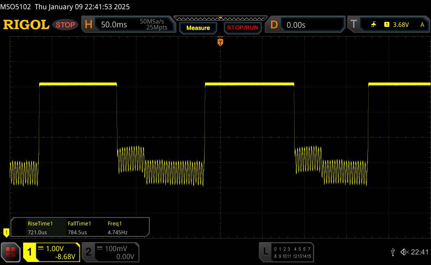Viewport: 431px width, 265px height.
Task: Click the trigger mode A indicator
Action: [x=422, y=25]
